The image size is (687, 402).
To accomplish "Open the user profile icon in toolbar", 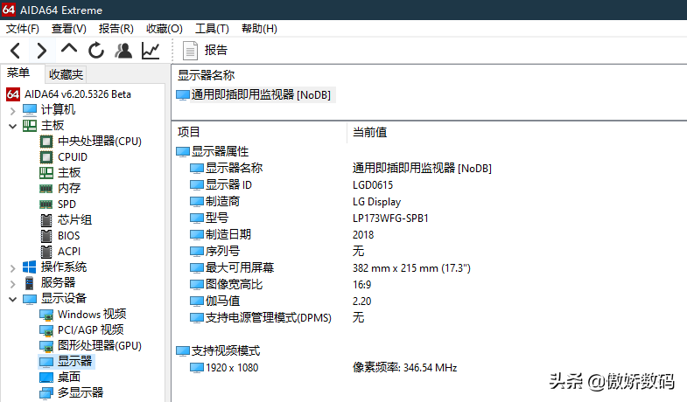I will tap(123, 51).
